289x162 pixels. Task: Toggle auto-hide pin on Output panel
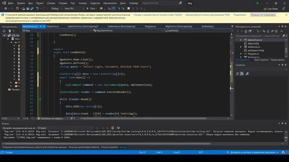coord(282,123)
